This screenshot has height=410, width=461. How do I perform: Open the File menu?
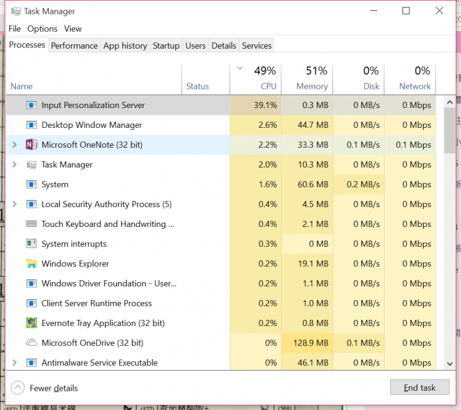[x=14, y=29]
